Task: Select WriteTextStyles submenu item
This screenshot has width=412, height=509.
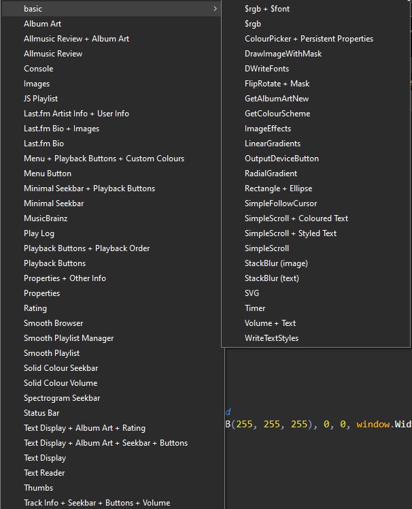Action: click(x=271, y=338)
